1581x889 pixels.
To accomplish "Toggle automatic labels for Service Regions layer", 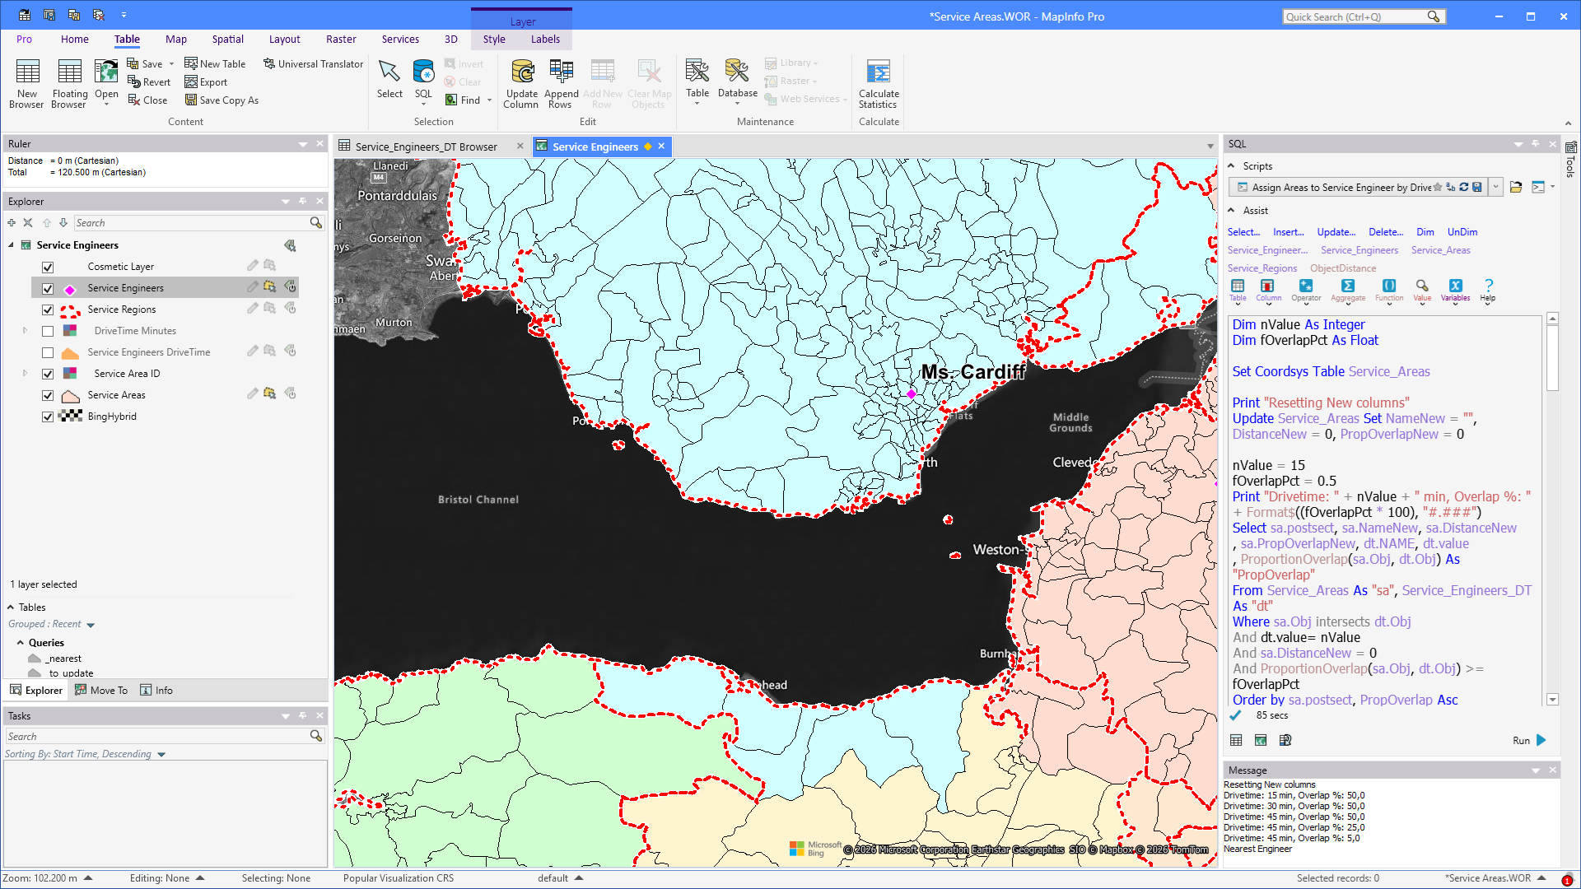I will [x=291, y=309].
